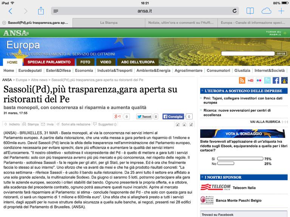Open the SPECIALE PARLAMENTO tab
The image size is (290, 217).
click(x=49, y=62)
